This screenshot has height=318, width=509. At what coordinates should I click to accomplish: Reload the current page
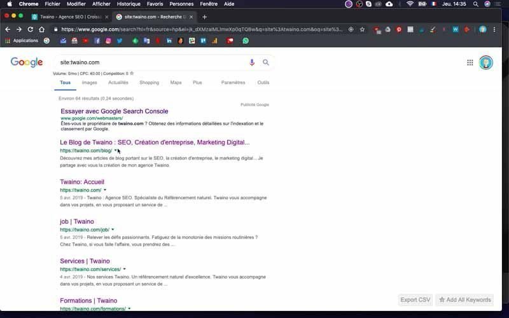tap(30, 29)
